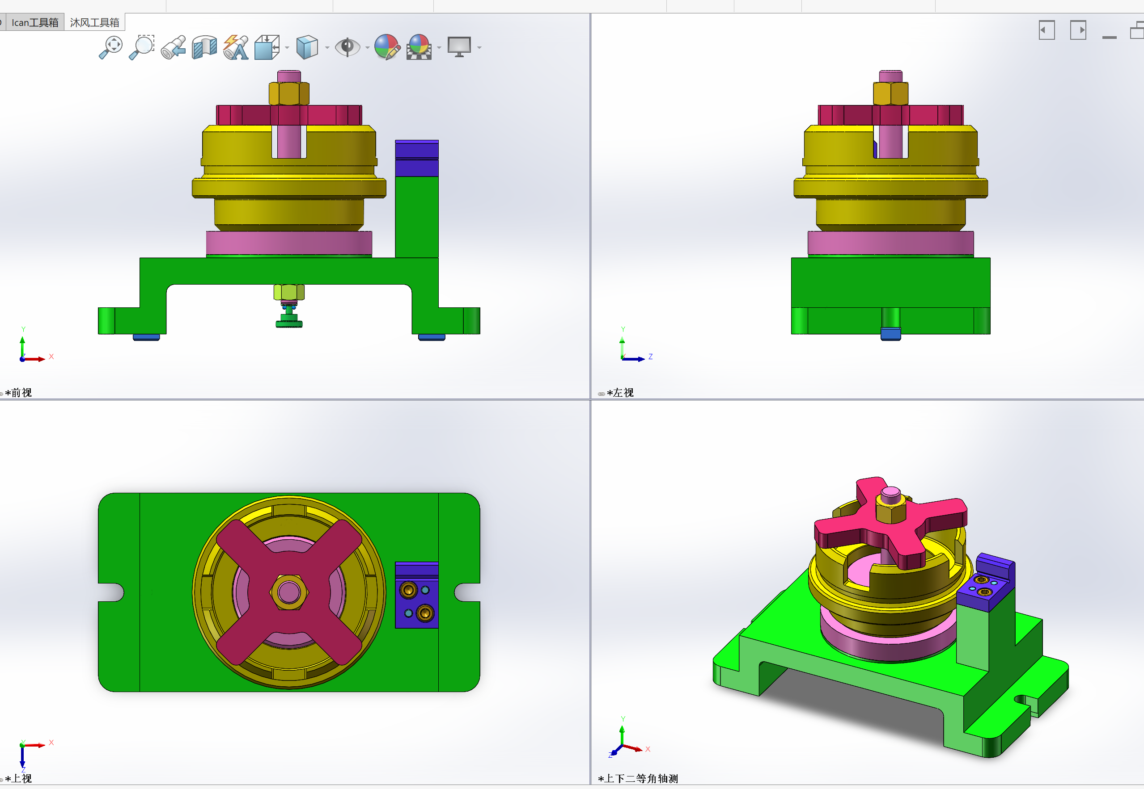Select the blue foot pad at left in front view

(x=146, y=337)
